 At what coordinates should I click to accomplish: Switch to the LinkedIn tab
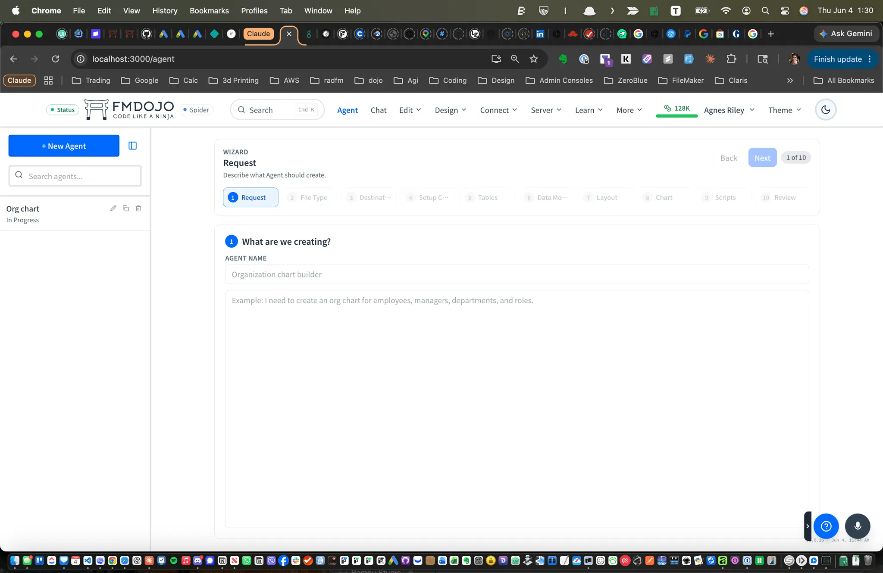click(540, 34)
